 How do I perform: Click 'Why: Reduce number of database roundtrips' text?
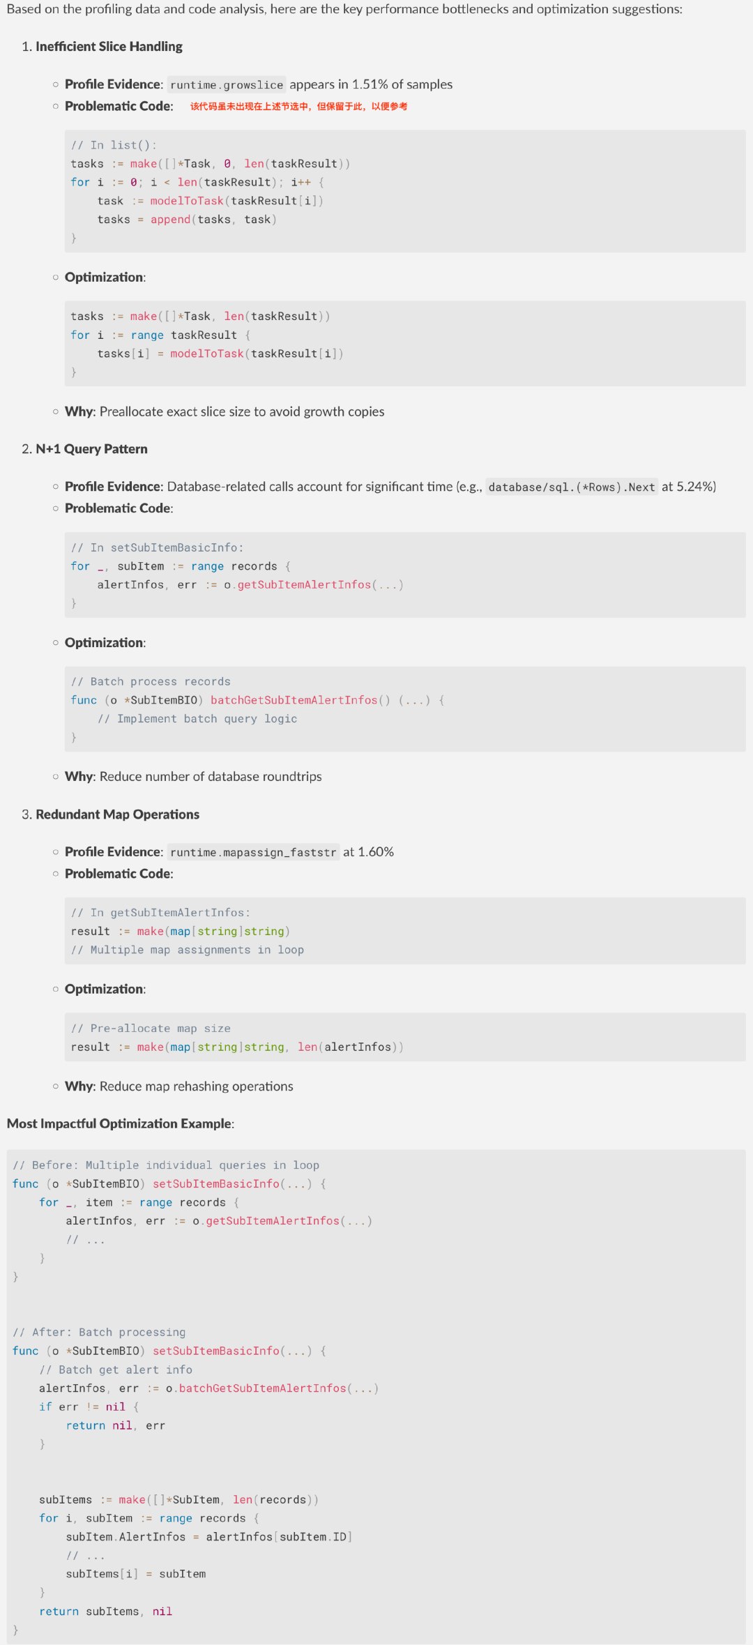click(x=193, y=777)
